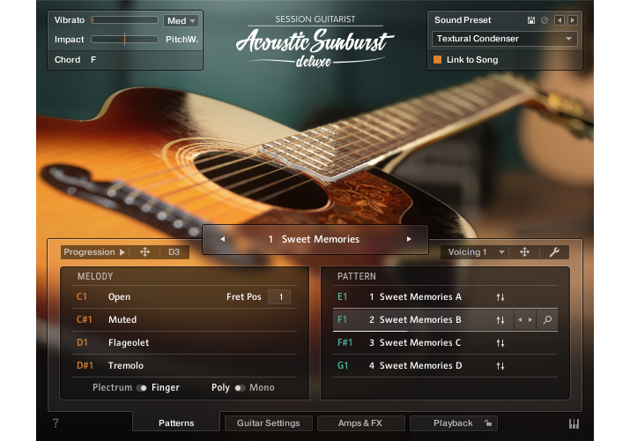The width and height of the screenshot is (630, 441).
Task: Click the Fret Pos value field
Action: (279, 297)
